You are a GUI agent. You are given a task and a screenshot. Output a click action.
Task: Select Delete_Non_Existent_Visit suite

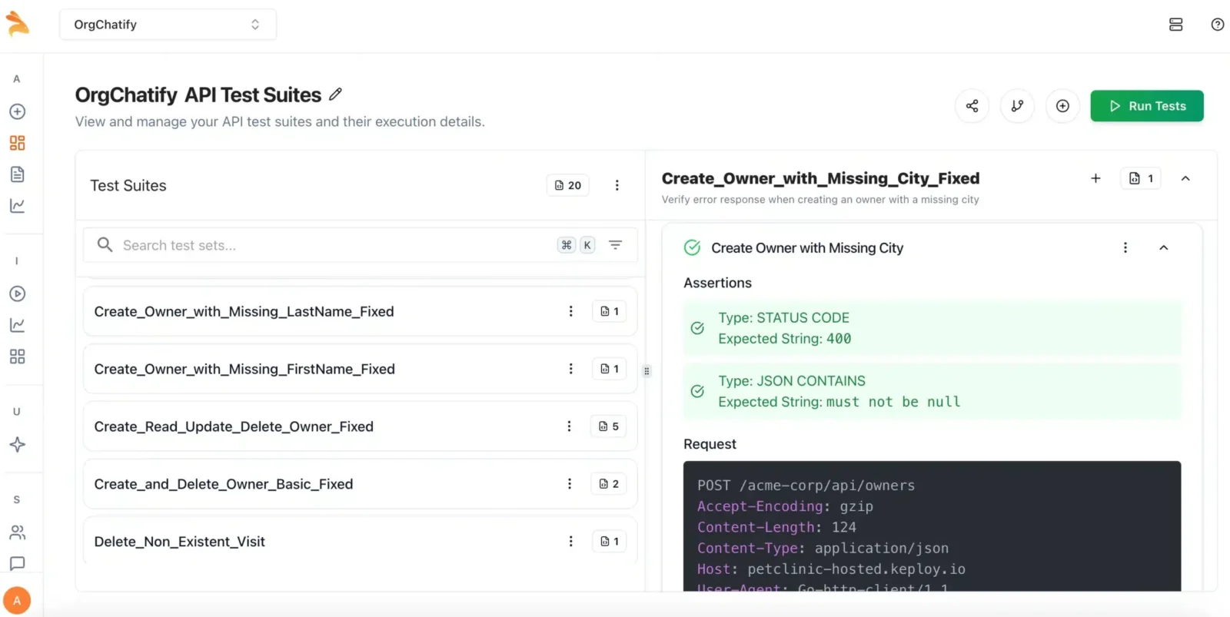[360, 542]
